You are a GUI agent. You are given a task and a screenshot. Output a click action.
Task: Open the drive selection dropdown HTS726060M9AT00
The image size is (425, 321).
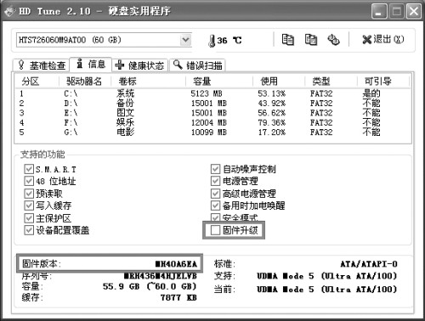104,40
